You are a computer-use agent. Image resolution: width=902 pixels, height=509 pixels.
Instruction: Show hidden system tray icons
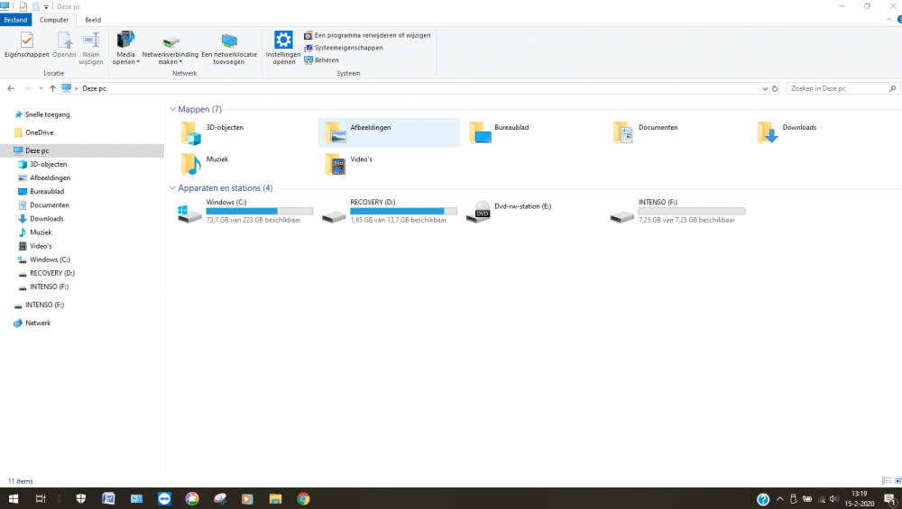[x=779, y=499]
